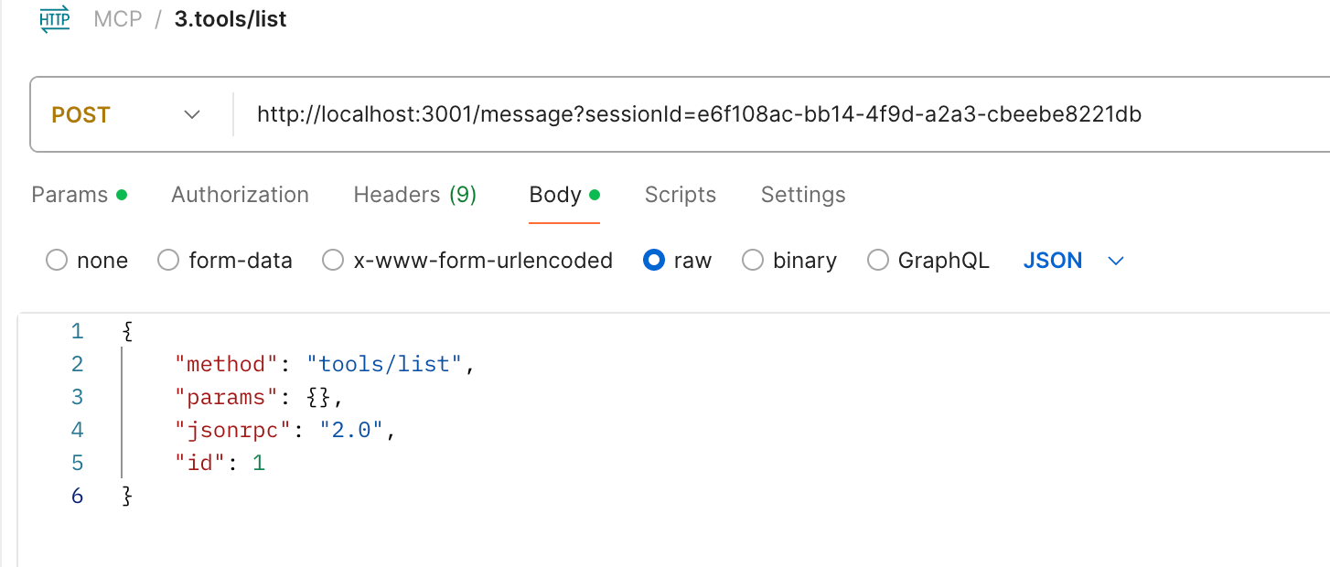Expand the JSON format dropdown

pyautogui.click(x=1073, y=261)
